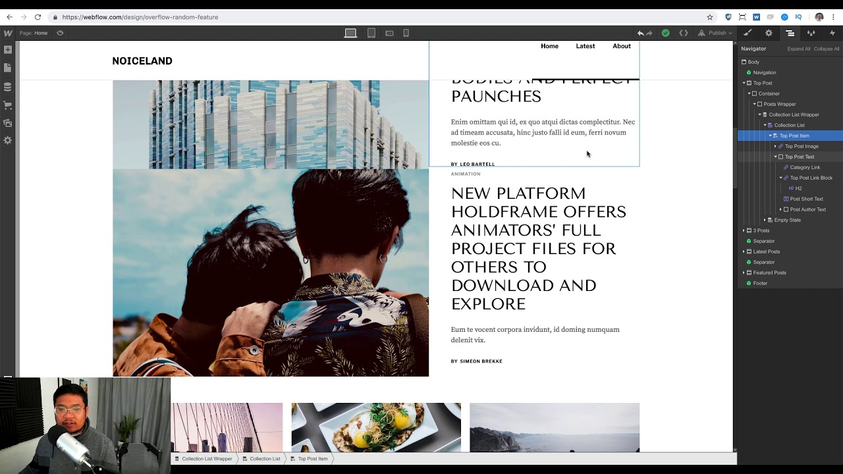The height and width of the screenshot is (474, 843).
Task: Collapse Collection List Wrapper node
Action: [x=759, y=115]
